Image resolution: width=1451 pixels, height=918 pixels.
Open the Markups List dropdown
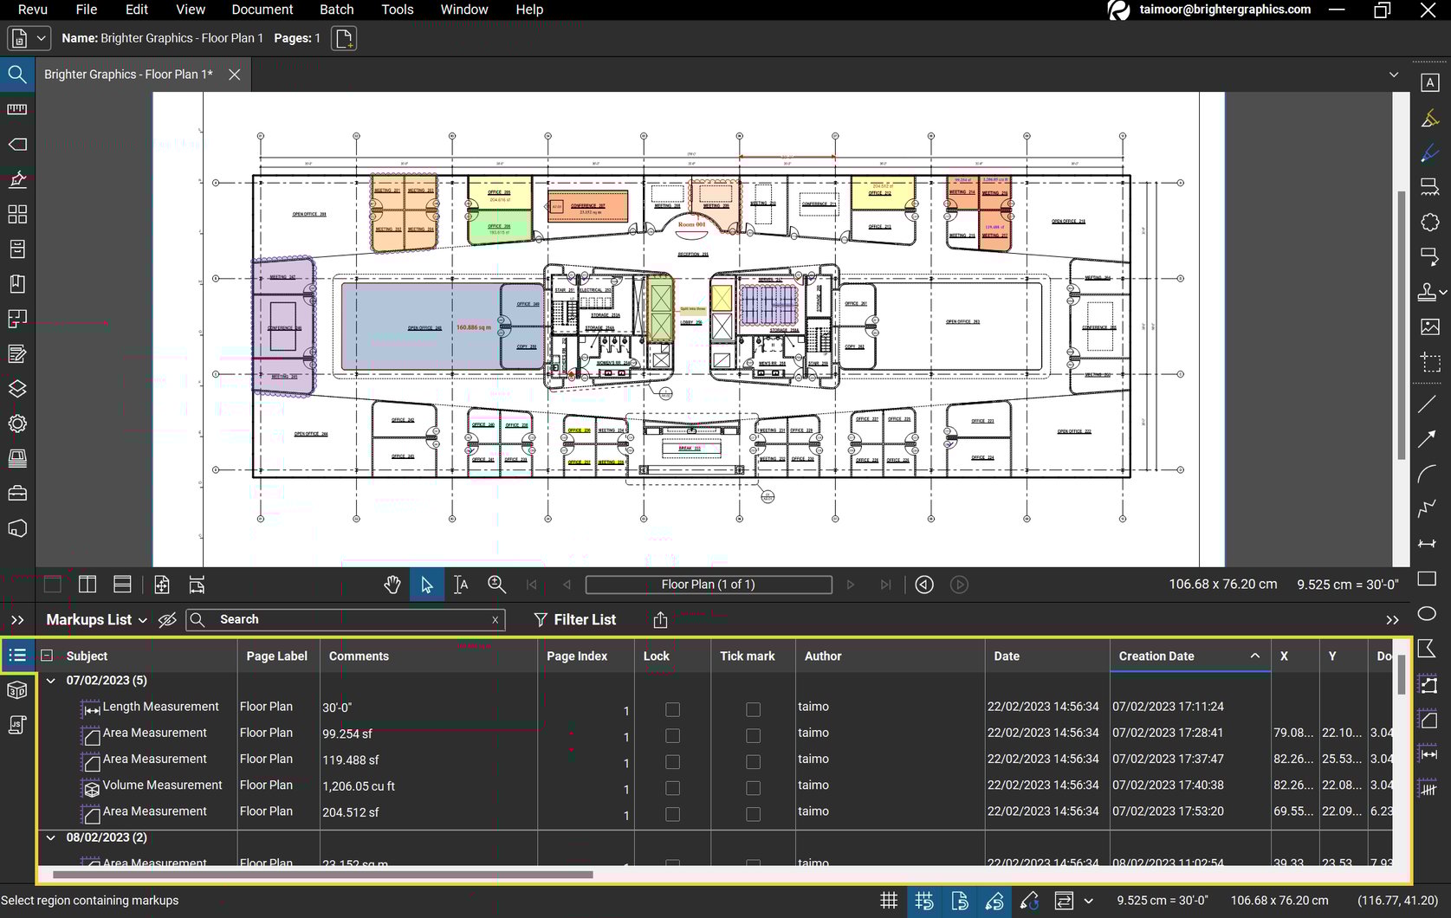tap(144, 620)
